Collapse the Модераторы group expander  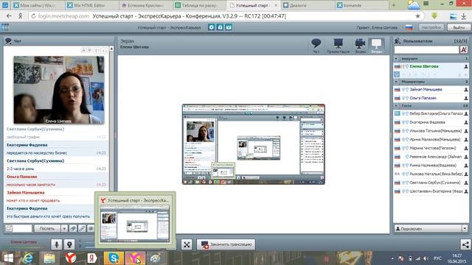(x=396, y=82)
